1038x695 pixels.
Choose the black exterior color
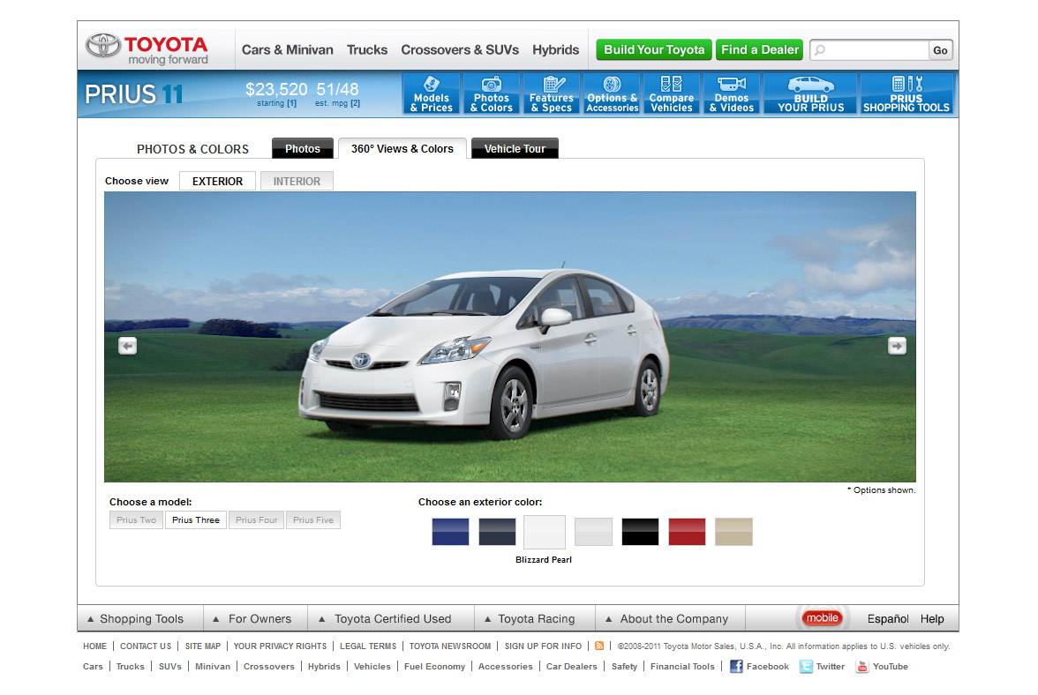pyautogui.click(x=640, y=532)
